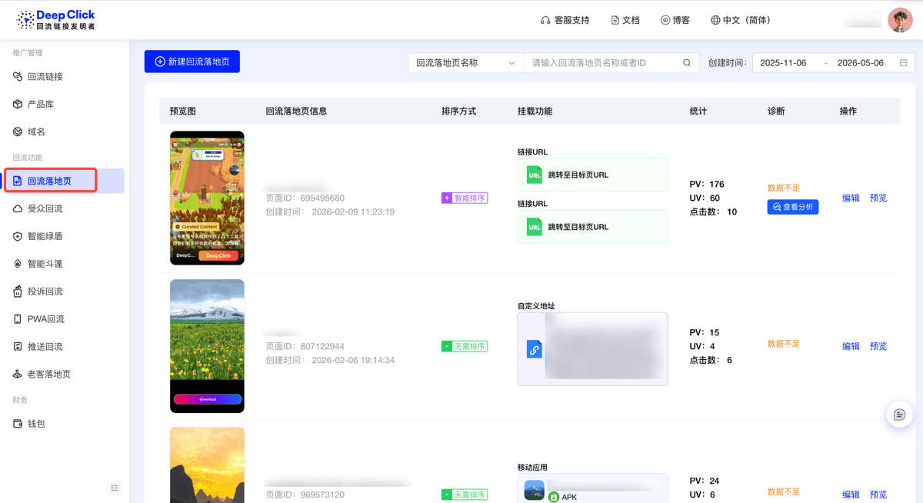Viewport: 923px width, 503px height.
Task: Open calendar icon in date range
Action: (904, 63)
